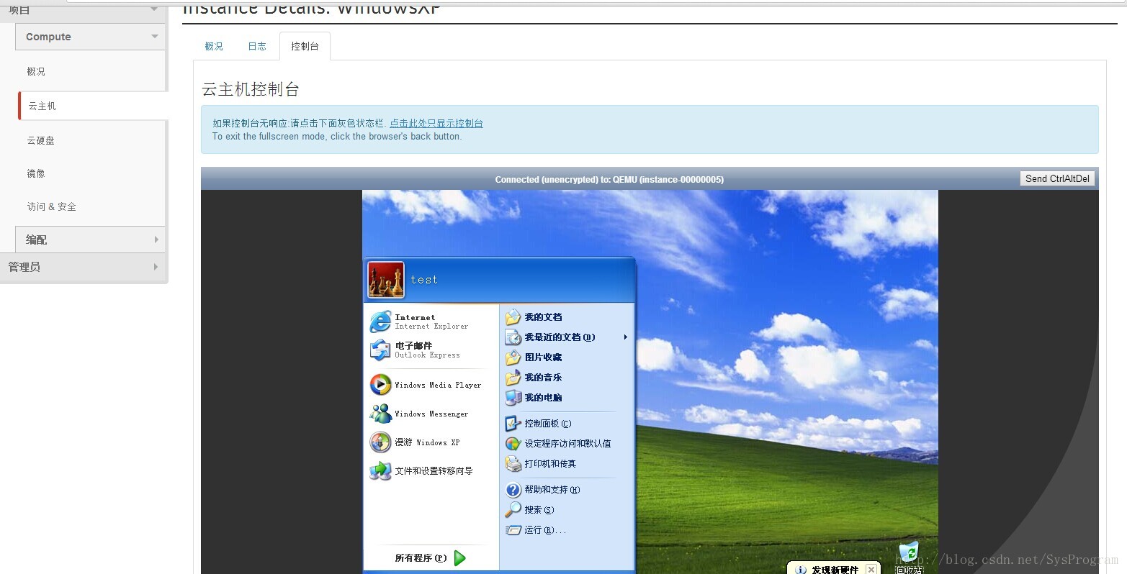Click the 云主机控制台 heading

251,89
